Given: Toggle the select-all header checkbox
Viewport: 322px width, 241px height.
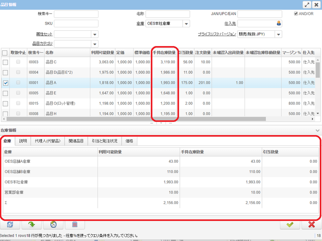Looking at the screenshot, I should pyautogui.click(x=5, y=53).
